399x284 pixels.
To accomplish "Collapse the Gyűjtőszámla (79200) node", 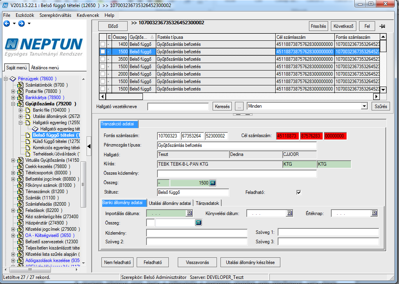I will (x=13, y=104).
